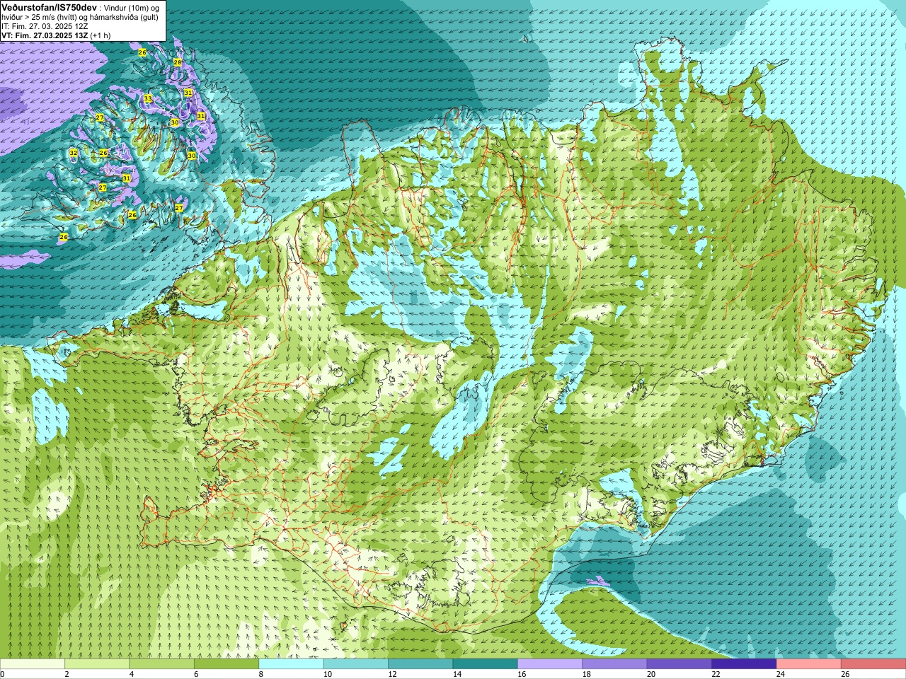Viewport: 906px width, 679px height.
Task: Click the yellow gust marker reading 32
Action: coord(73,153)
